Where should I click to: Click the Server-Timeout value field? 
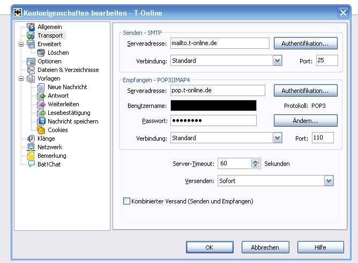pyautogui.click(x=235, y=163)
